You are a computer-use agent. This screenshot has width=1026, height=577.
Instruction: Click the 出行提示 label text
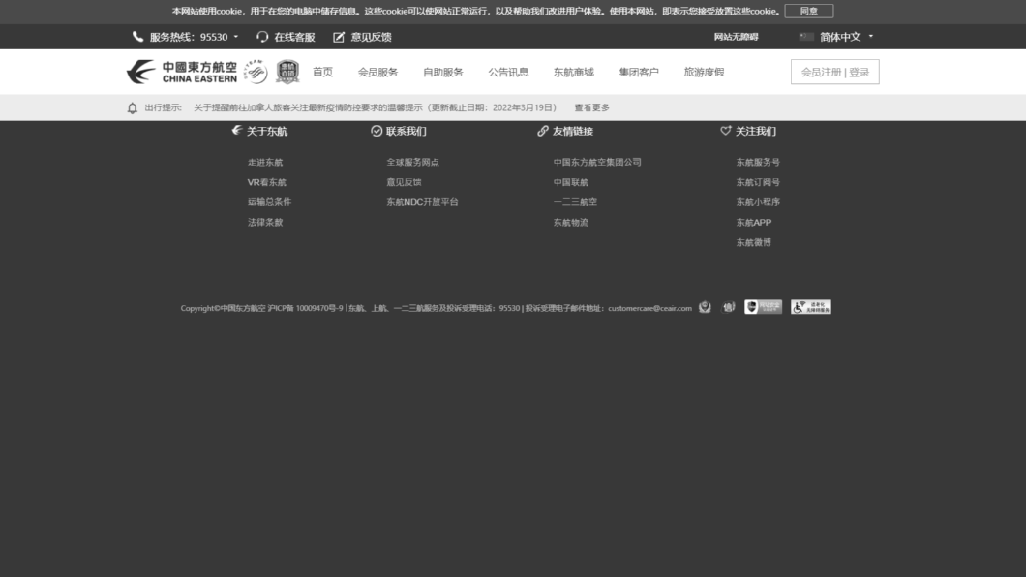coord(163,107)
